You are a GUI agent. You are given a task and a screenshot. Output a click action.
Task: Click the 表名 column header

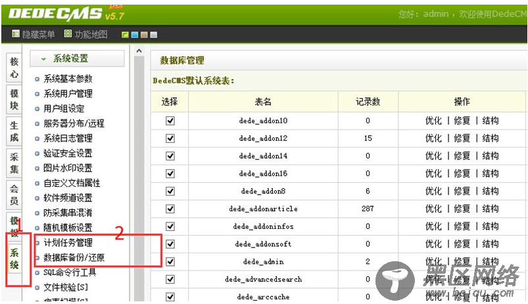coord(263,101)
